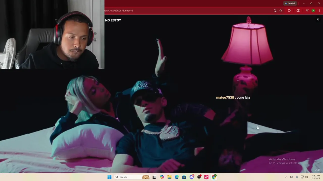Switch to OBS Studio on the taskbar
323x181 pixels.
[x=199, y=177]
